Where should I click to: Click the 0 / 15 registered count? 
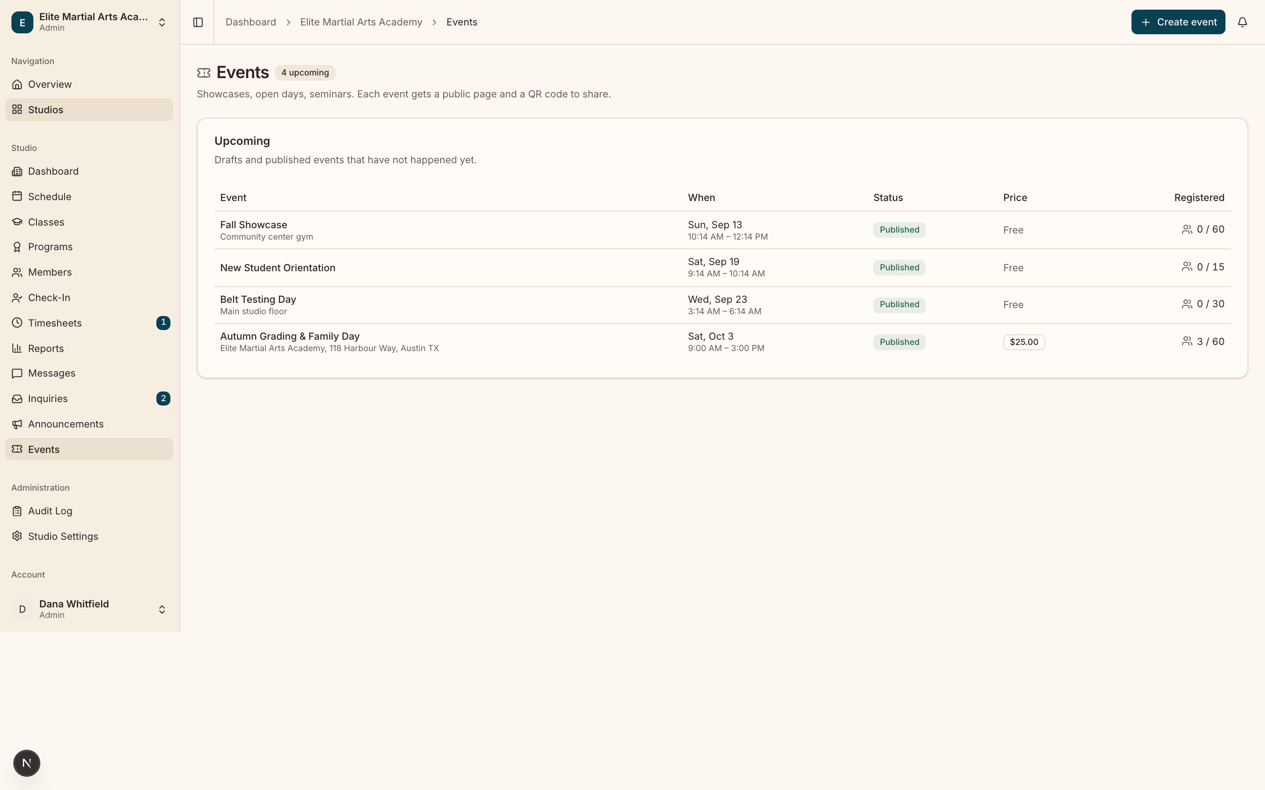(1211, 267)
